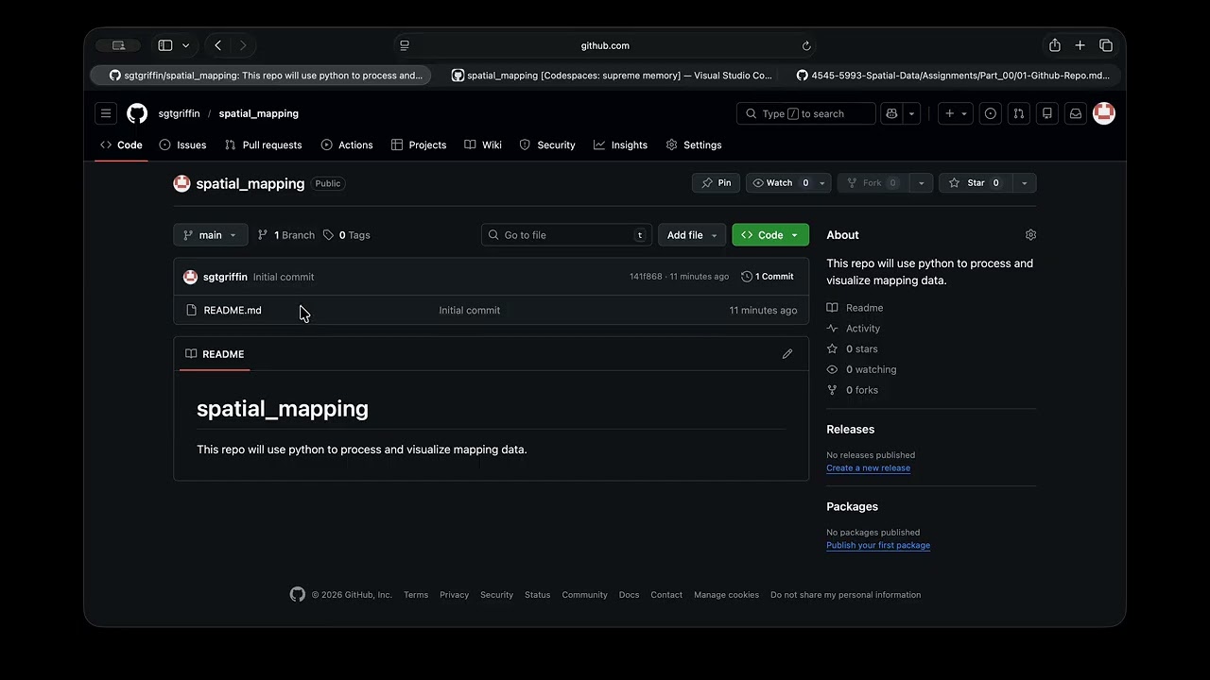1210x680 pixels.
Task: Click the create new plus icon
Action: (950, 113)
